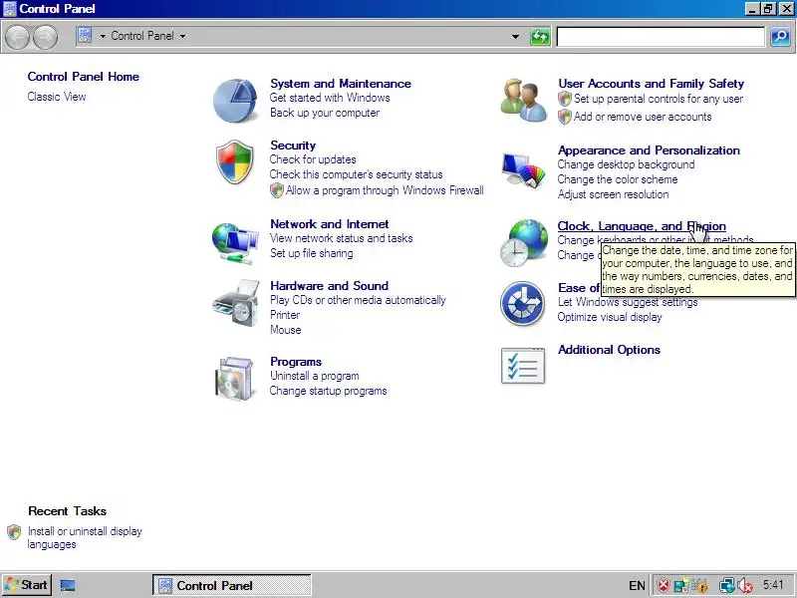Viewport: 797px width, 598px height.
Task: Open System and Maintenance pie chart icon
Action: pos(234,101)
